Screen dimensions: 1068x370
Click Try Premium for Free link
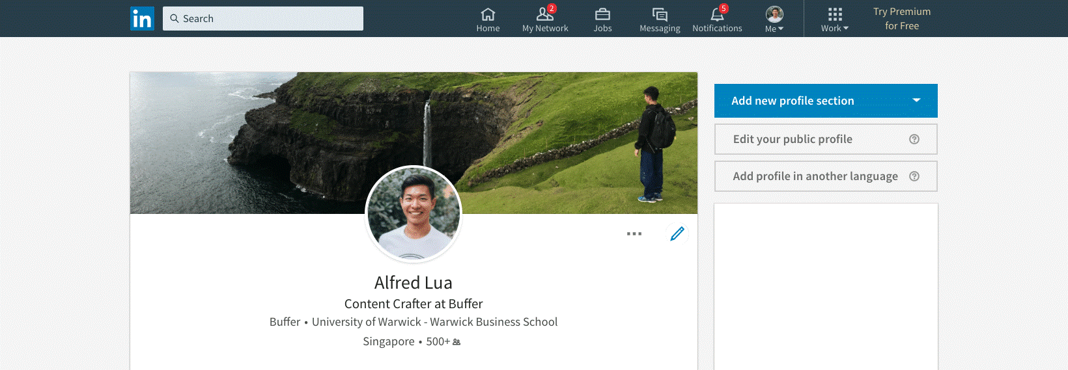pos(902,19)
